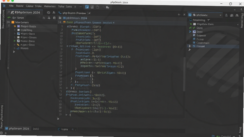
Task: Click the phone icon on phpSturm Preview tab
Action: tap(60, 13)
